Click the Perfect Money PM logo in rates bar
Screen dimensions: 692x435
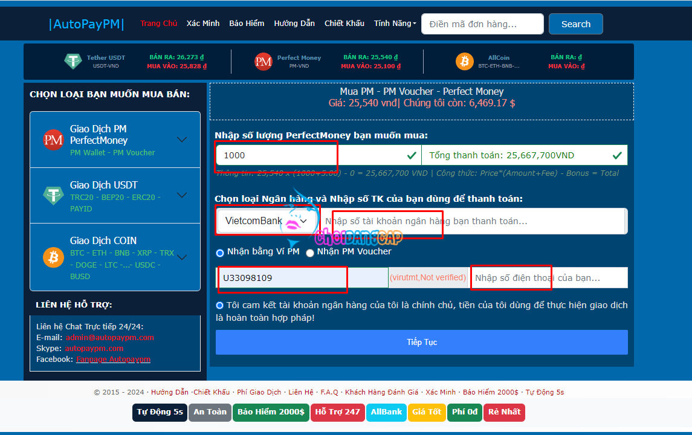pos(264,62)
